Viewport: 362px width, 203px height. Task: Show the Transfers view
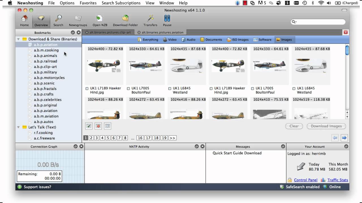150,21
